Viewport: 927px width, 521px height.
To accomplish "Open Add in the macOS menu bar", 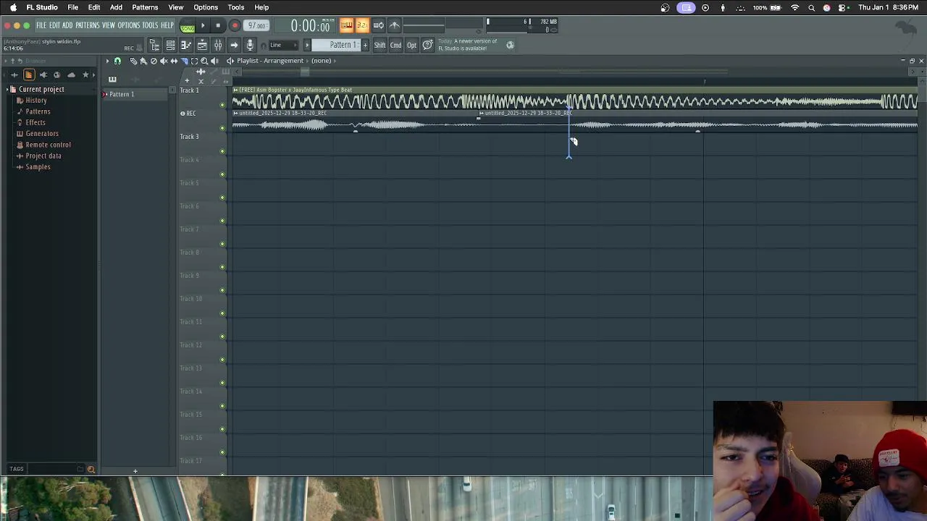I will 116,7.
